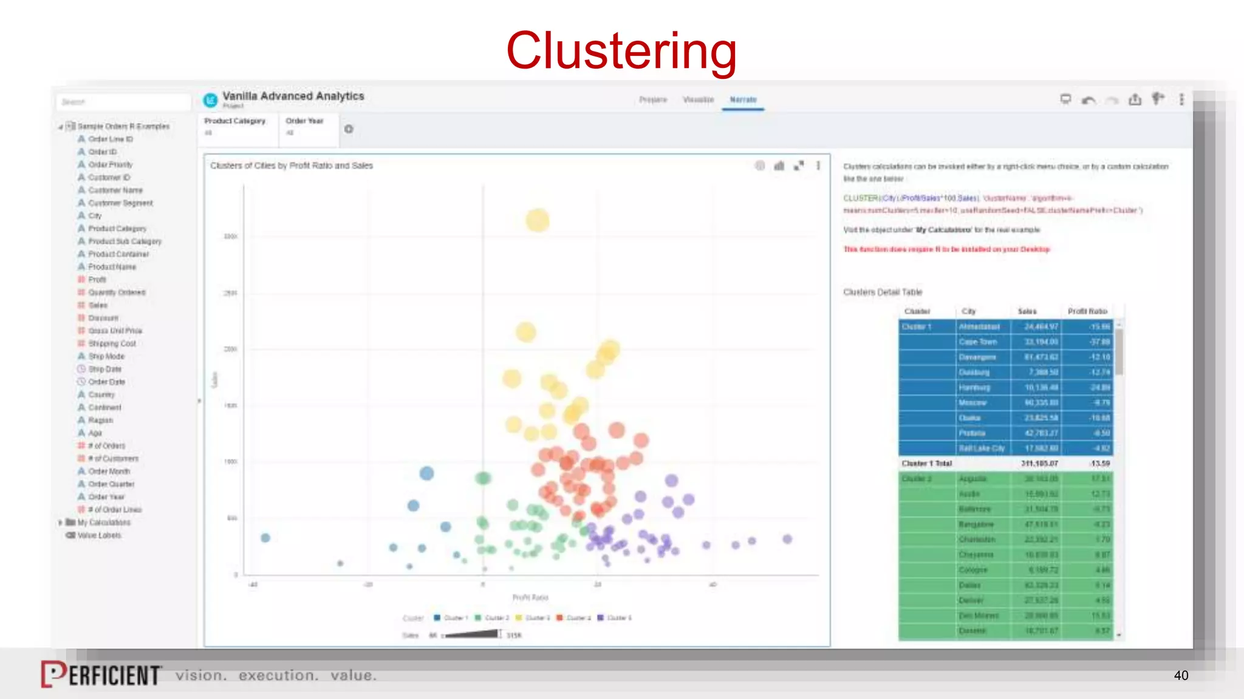Click the undo arrow in the top toolbar
This screenshot has width=1244, height=699.
[x=1088, y=100]
